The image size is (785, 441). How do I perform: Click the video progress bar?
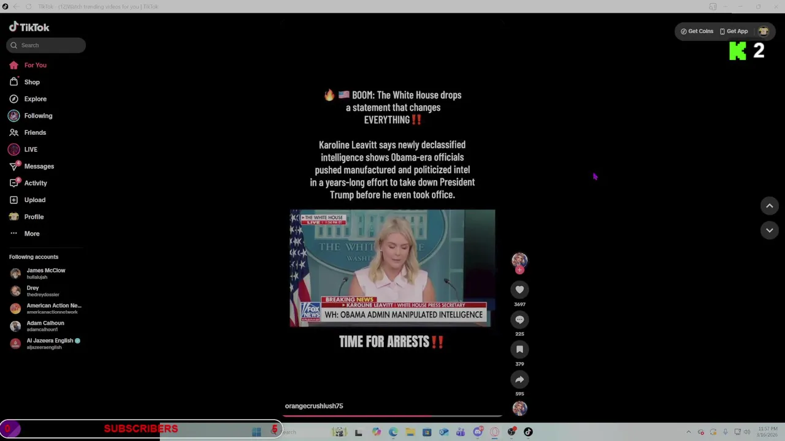click(x=392, y=415)
